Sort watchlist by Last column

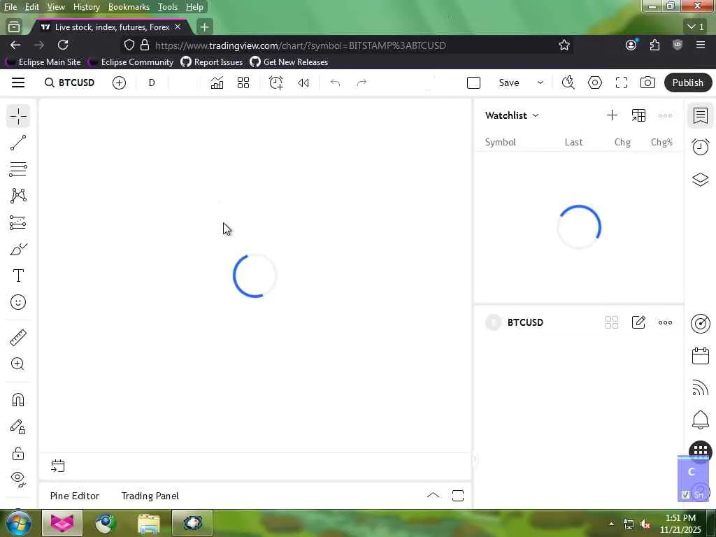click(x=573, y=142)
